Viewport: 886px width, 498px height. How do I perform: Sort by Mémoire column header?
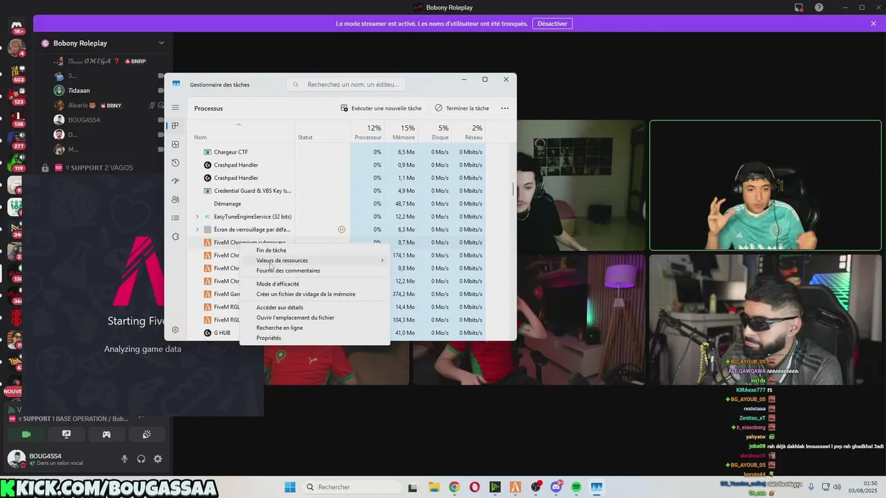(x=401, y=132)
